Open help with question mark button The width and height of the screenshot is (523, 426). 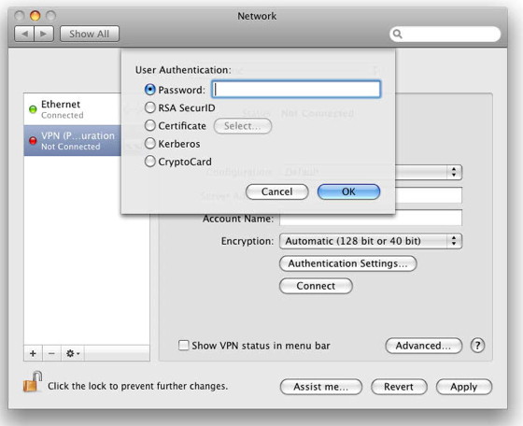477,346
